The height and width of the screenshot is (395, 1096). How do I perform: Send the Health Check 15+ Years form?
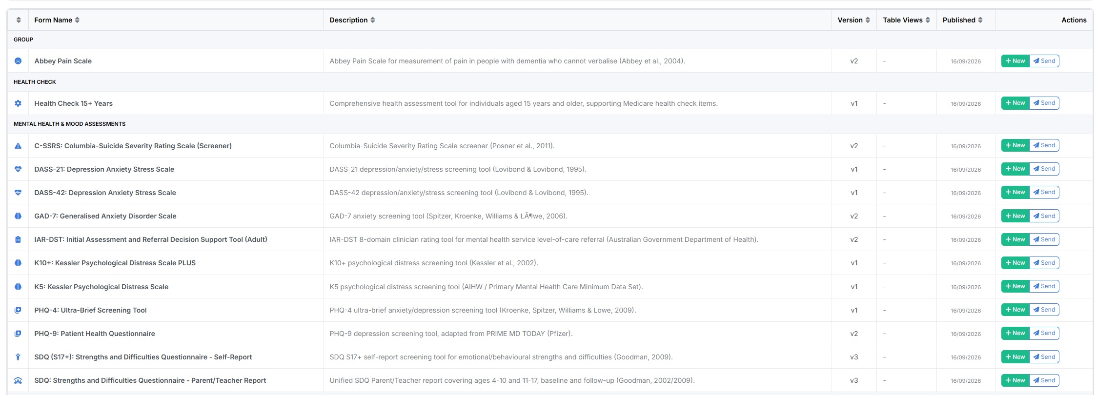click(1044, 103)
